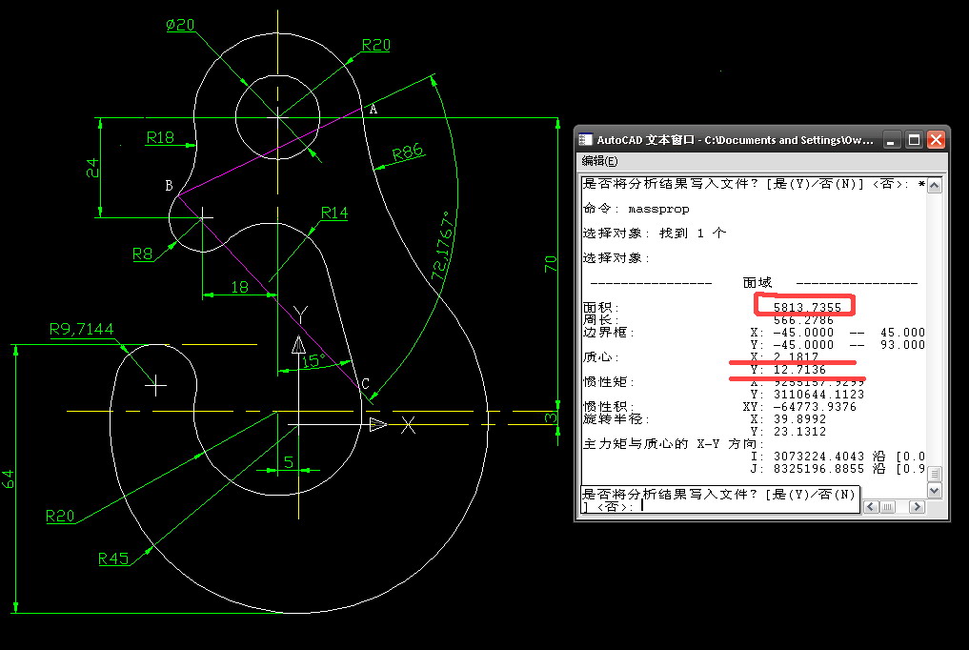Click centroid Y value 12.7136
The height and width of the screenshot is (650, 969).
coord(799,370)
